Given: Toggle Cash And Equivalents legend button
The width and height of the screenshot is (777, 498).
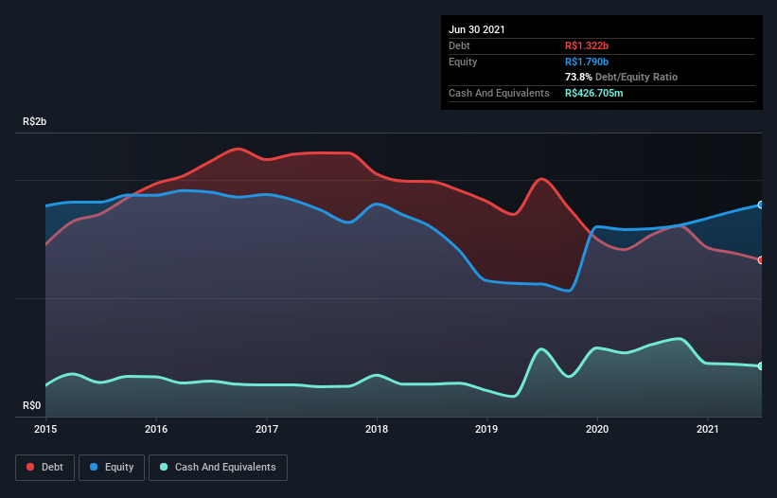Looking at the screenshot, I should tap(218, 468).
